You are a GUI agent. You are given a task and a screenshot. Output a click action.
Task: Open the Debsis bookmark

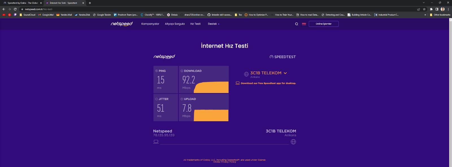pos(172,15)
